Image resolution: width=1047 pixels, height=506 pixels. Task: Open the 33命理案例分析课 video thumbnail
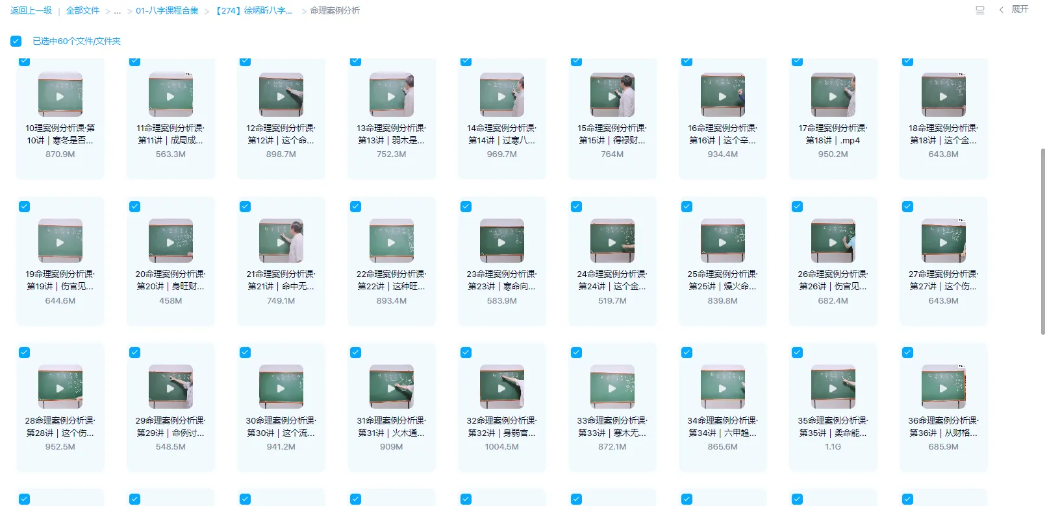click(612, 388)
